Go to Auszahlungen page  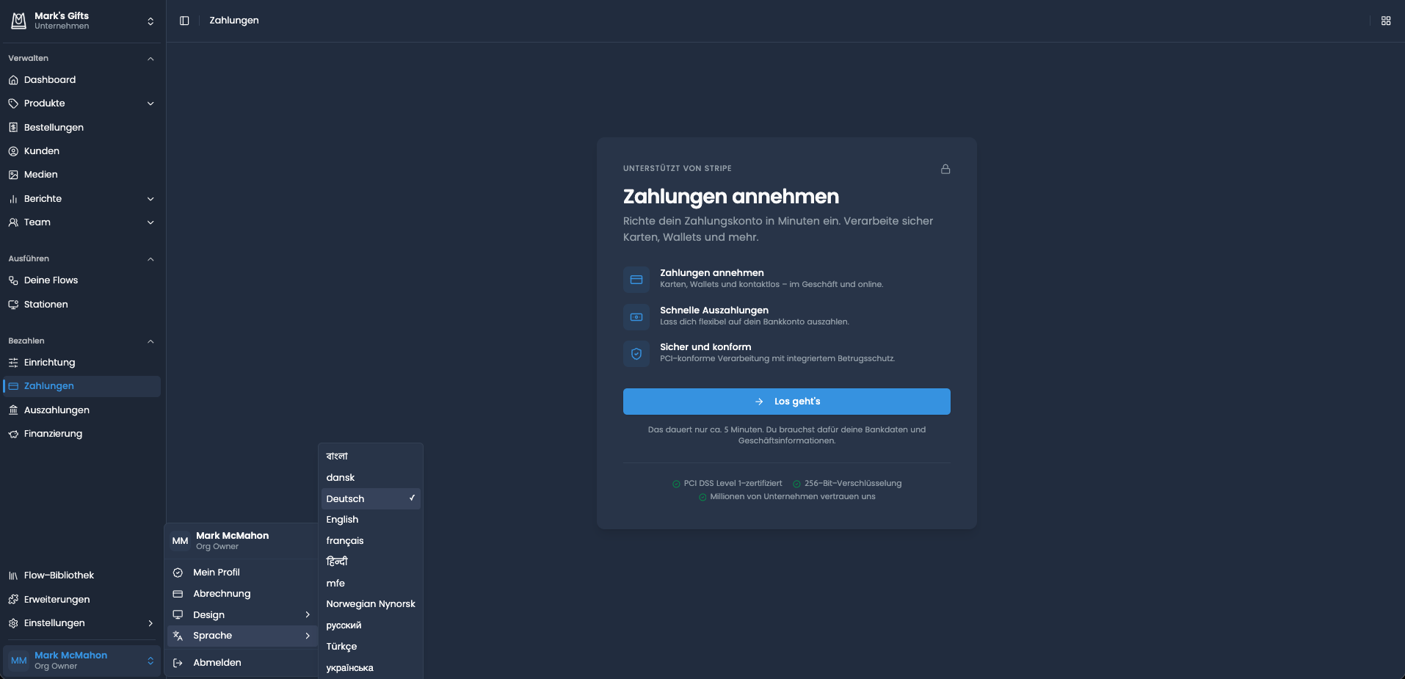click(x=81, y=410)
